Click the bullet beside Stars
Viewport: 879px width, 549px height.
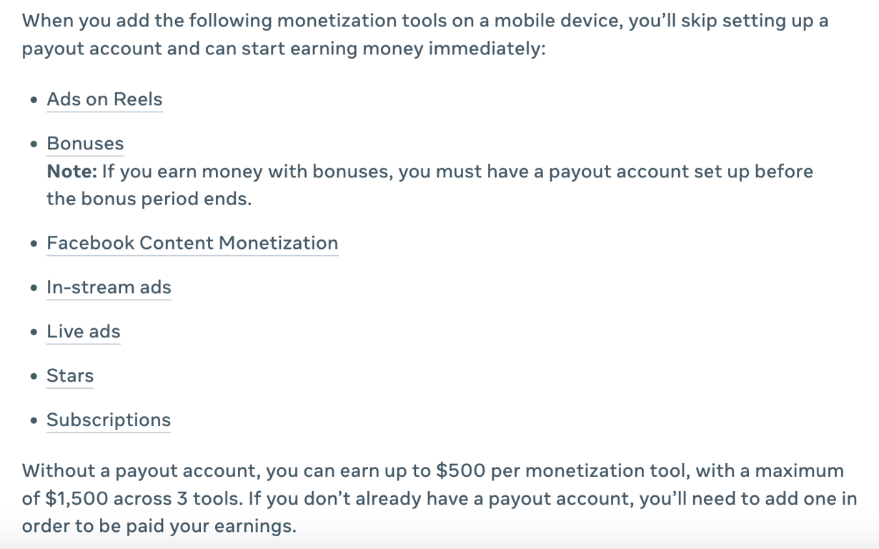coord(34,377)
